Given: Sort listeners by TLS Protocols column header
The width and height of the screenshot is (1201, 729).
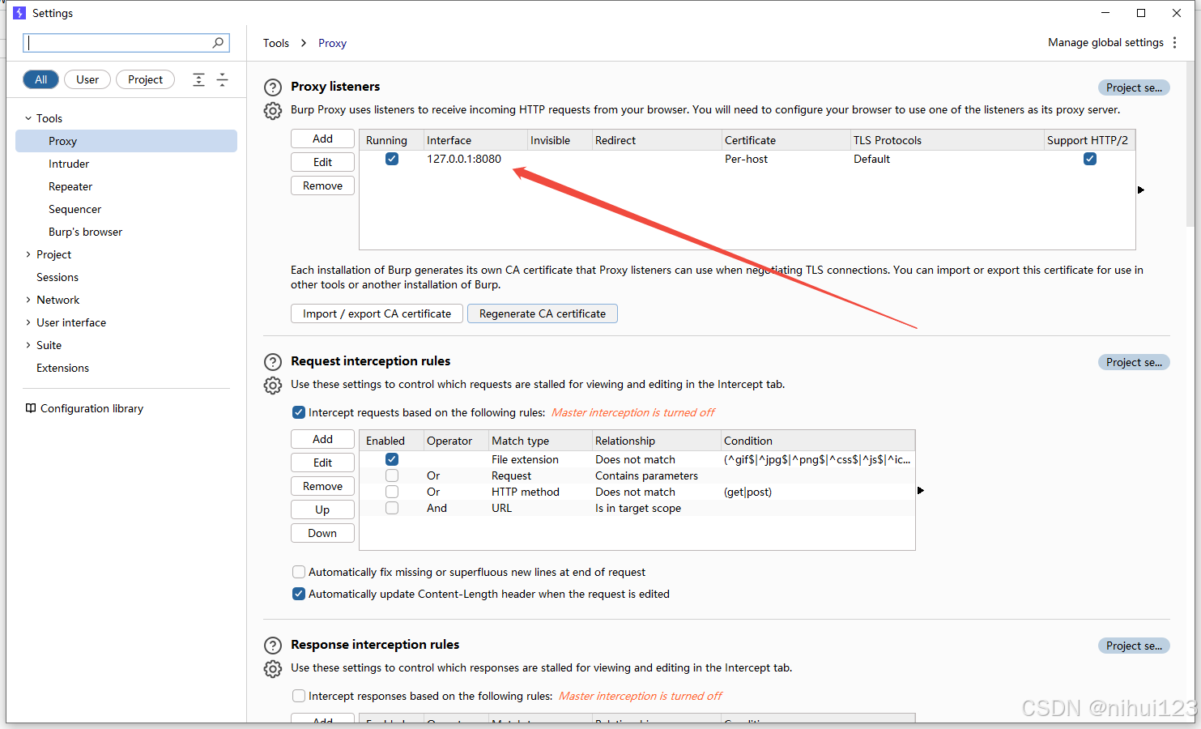Looking at the screenshot, I should point(947,140).
